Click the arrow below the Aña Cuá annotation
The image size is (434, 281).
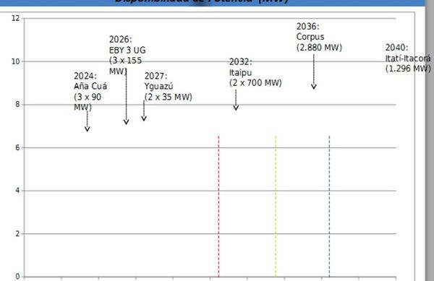pos(88,121)
